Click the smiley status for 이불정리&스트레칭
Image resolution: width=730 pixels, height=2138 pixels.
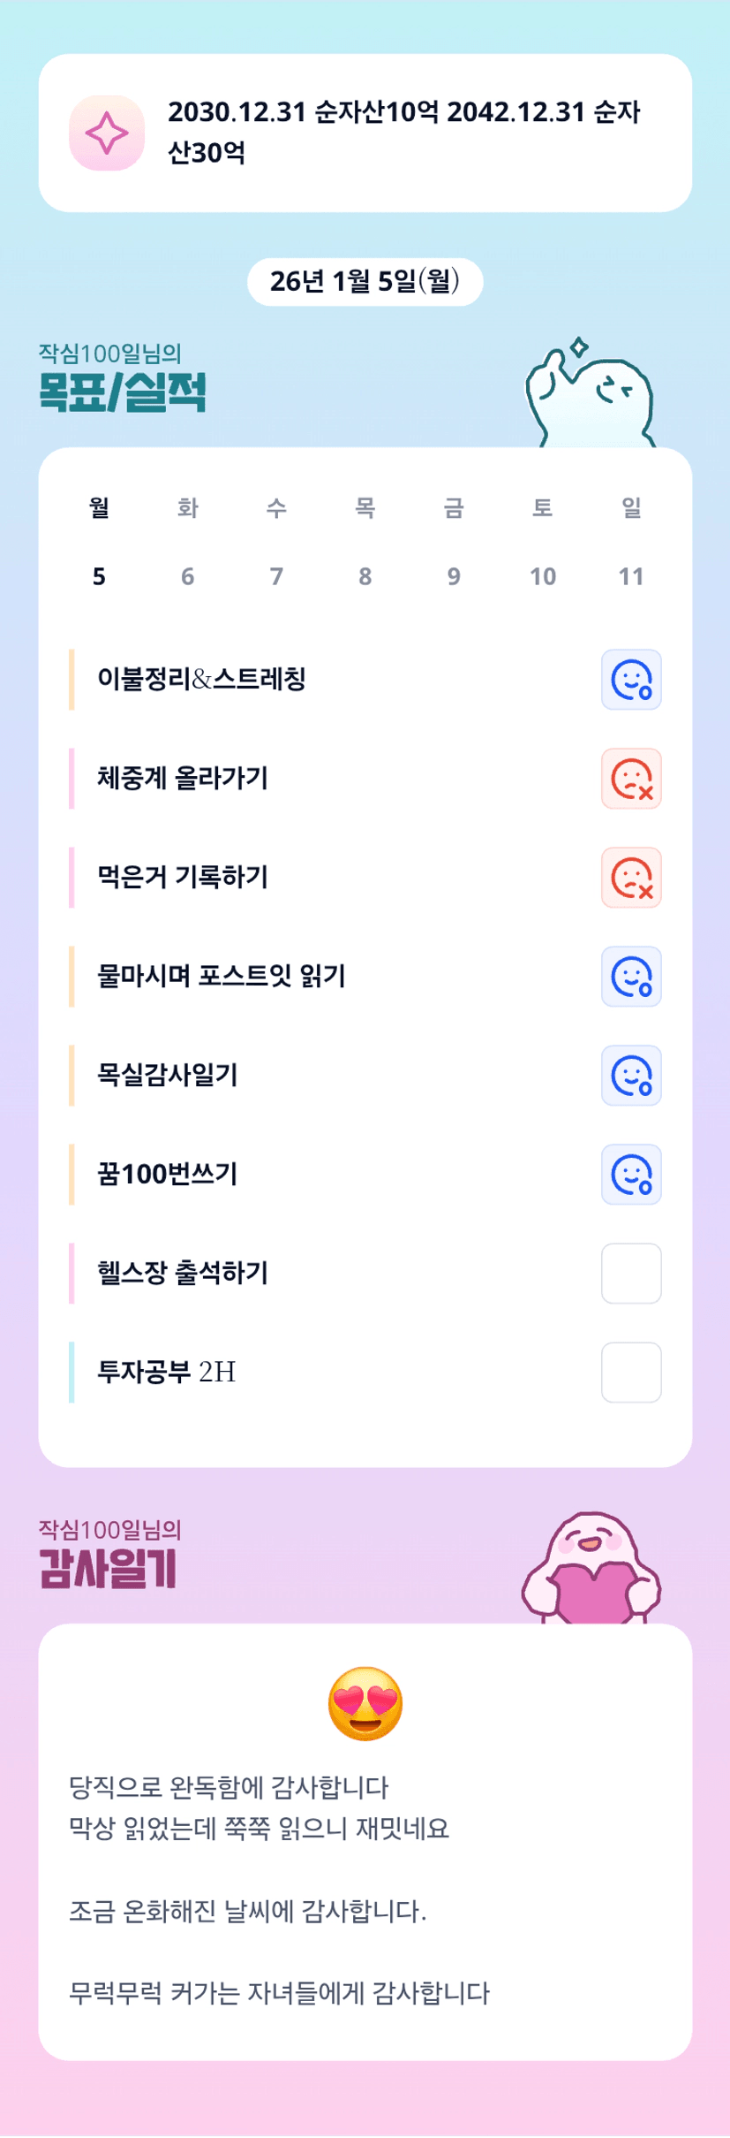click(x=631, y=680)
